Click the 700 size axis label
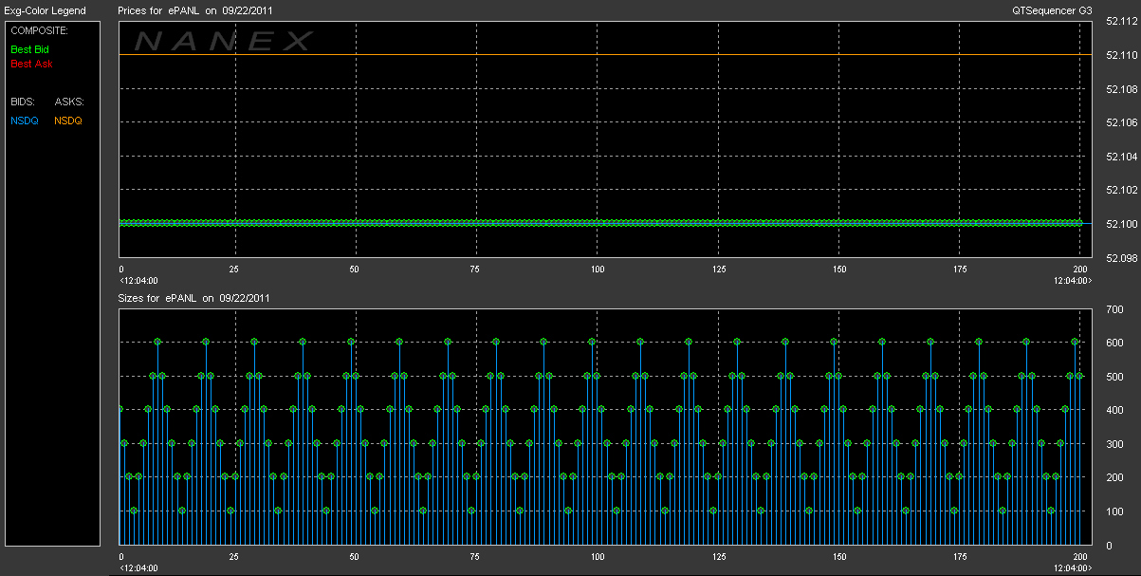This screenshot has width=1141, height=576. click(x=1114, y=309)
